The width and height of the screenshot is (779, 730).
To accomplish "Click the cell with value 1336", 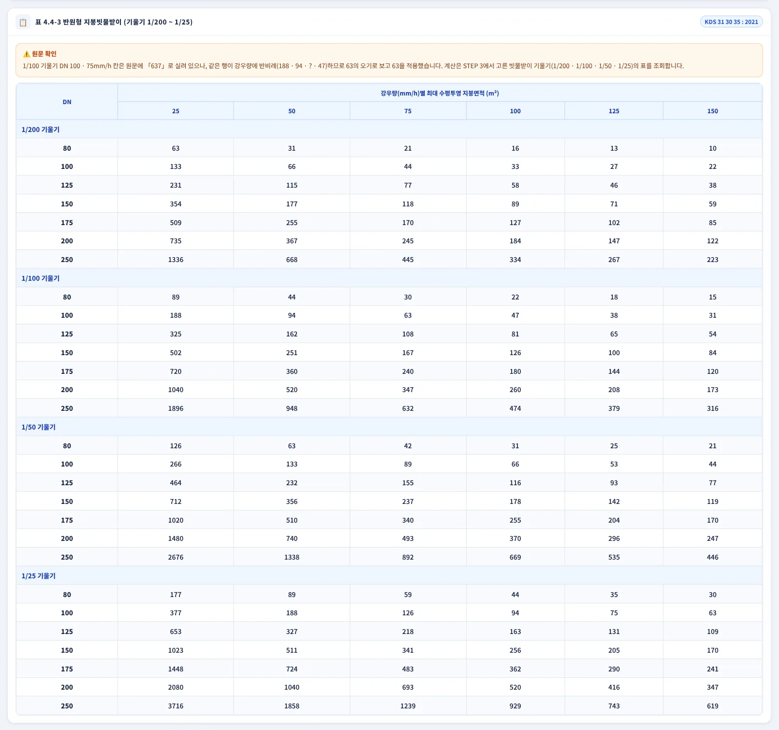I will tap(176, 260).
